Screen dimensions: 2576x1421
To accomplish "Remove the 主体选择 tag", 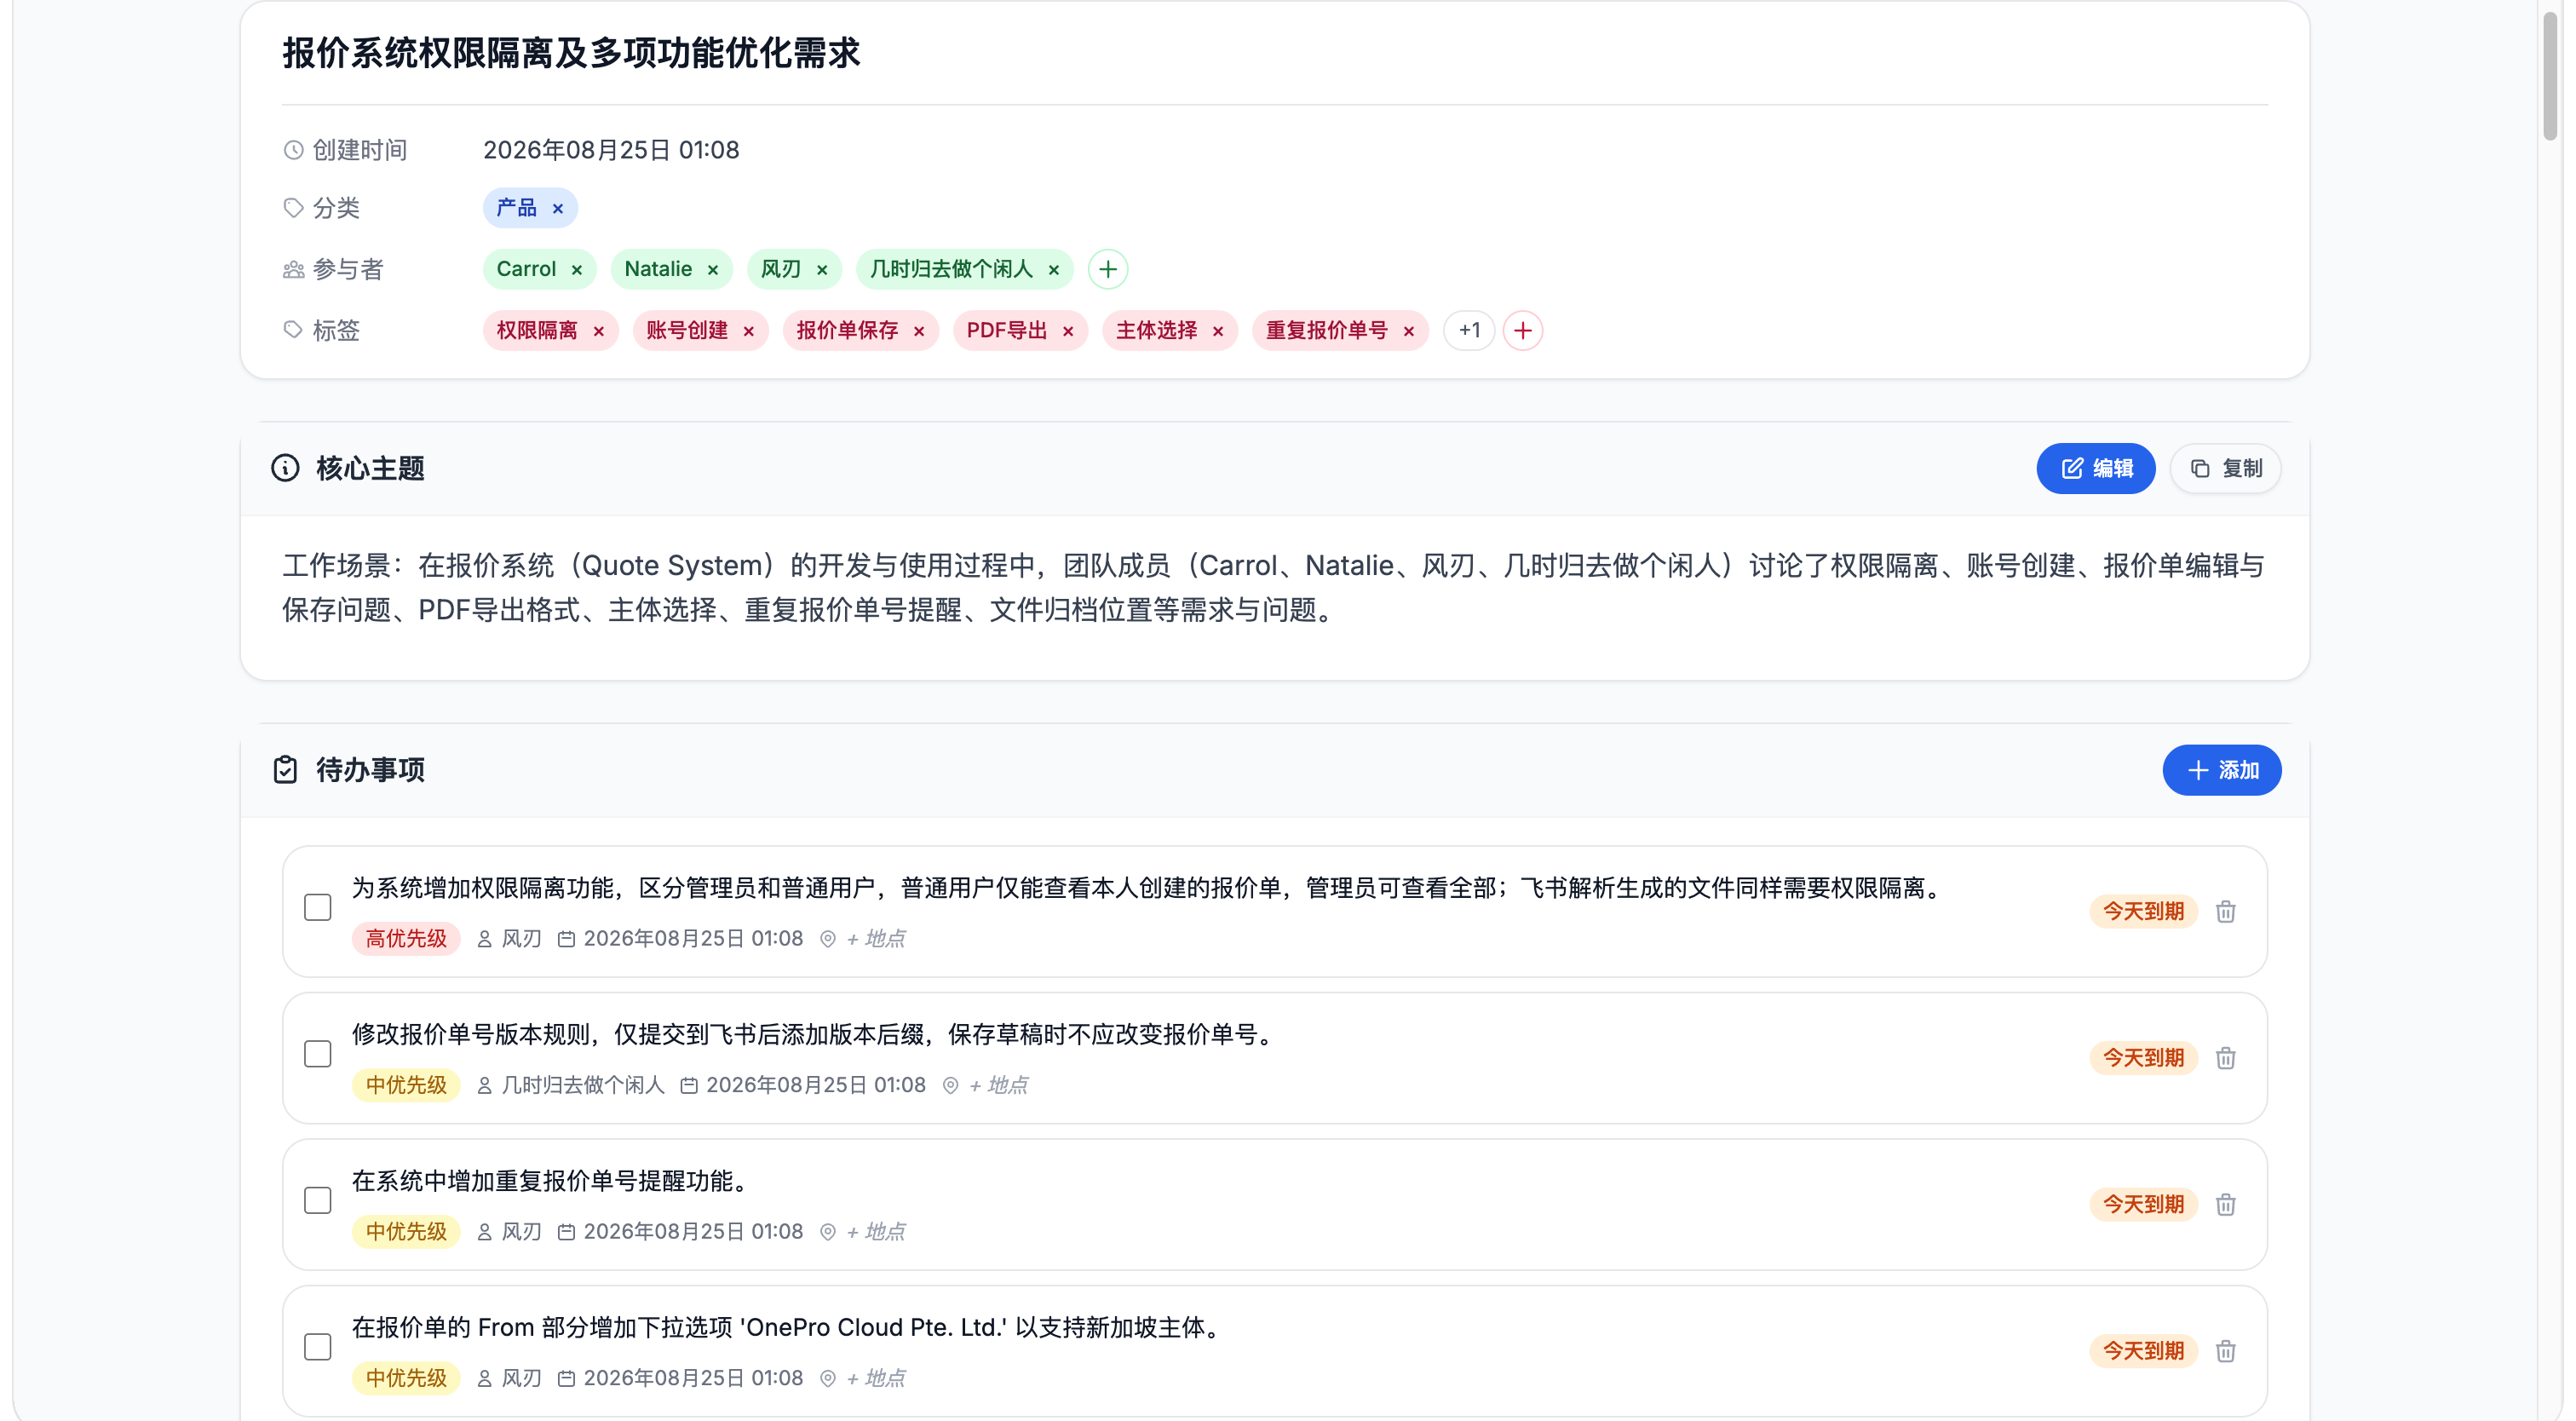I will click(1218, 331).
